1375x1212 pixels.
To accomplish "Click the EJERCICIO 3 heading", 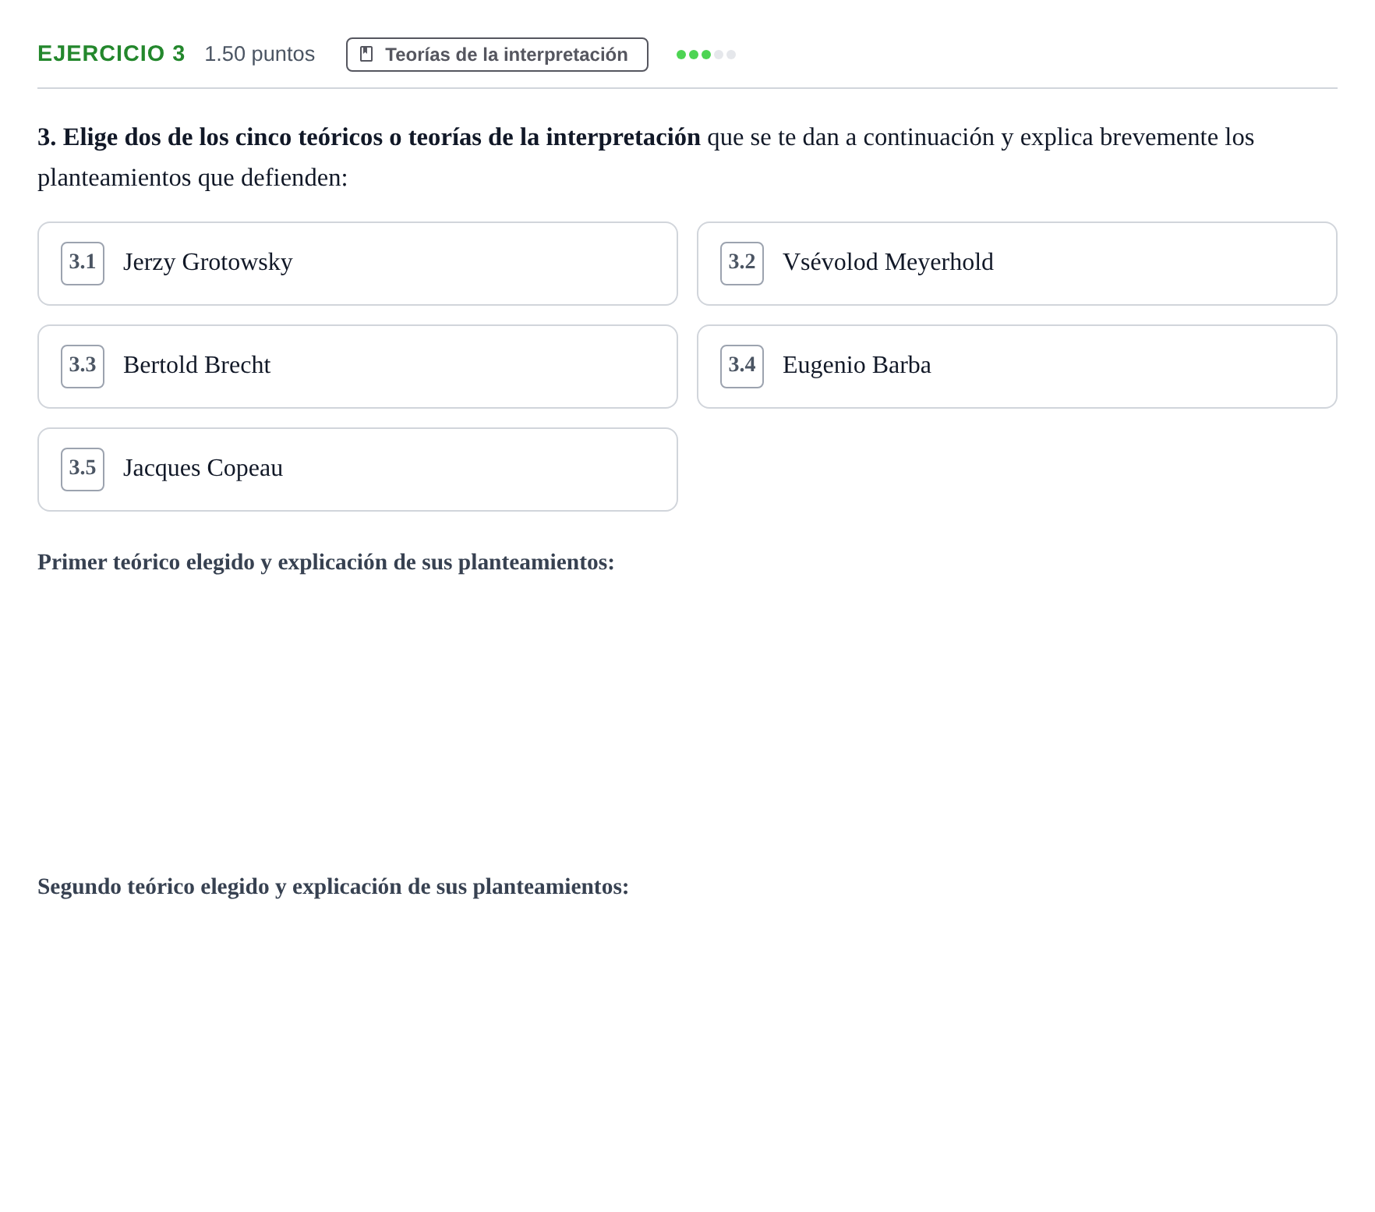I will pos(111,54).
